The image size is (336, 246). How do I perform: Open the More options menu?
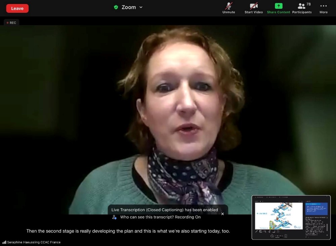click(x=323, y=8)
